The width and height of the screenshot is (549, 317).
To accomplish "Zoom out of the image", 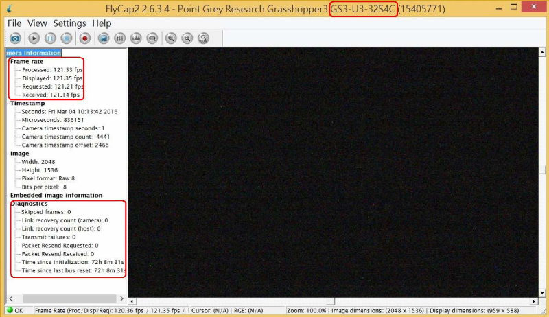I will pyautogui.click(x=187, y=38).
